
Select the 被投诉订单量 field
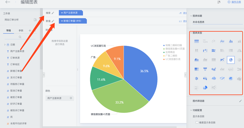pyautogui.click(x=17, y=110)
